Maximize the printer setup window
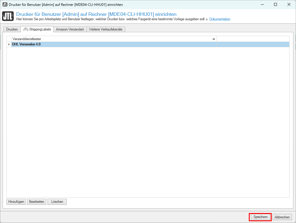The height and width of the screenshot is (223, 296). coord(275,5)
